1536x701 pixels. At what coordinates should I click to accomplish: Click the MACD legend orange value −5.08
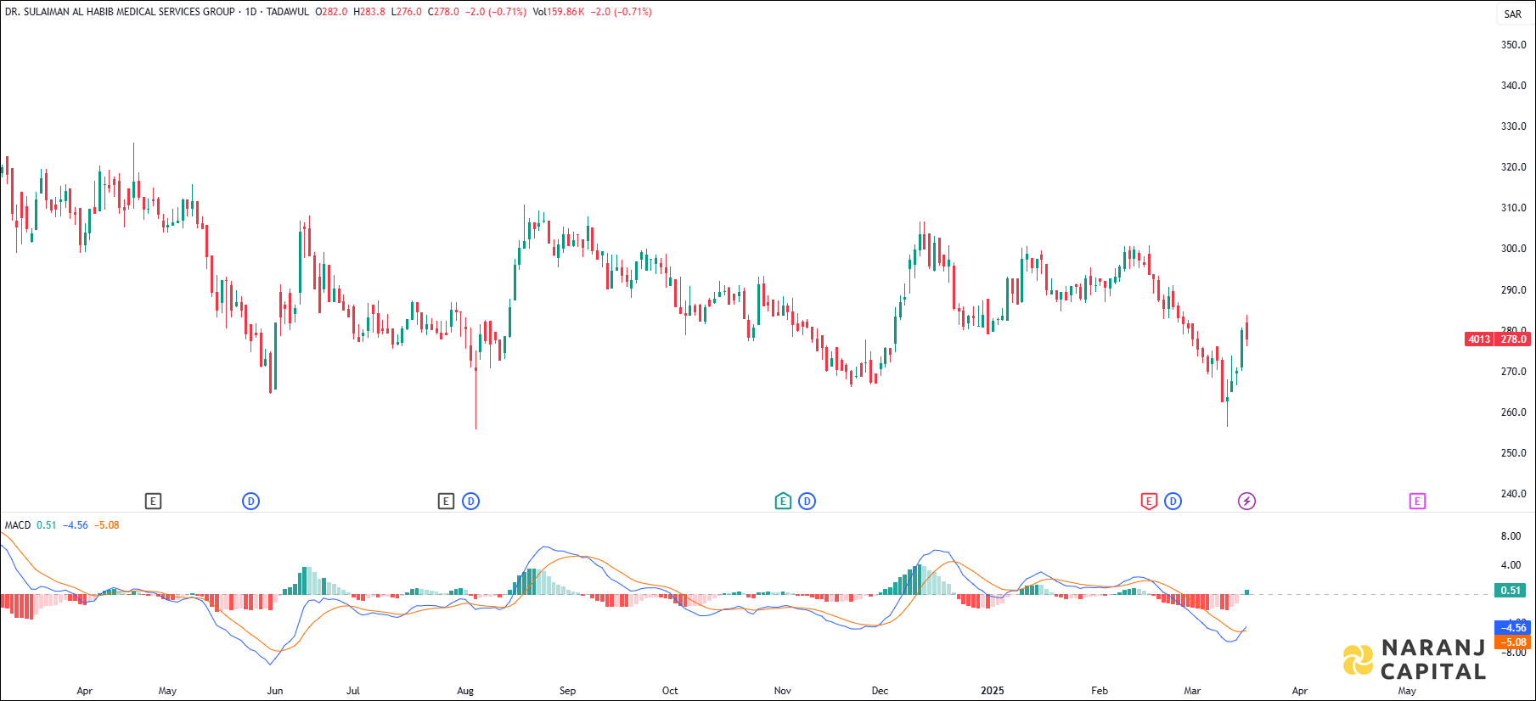pyautogui.click(x=107, y=525)
